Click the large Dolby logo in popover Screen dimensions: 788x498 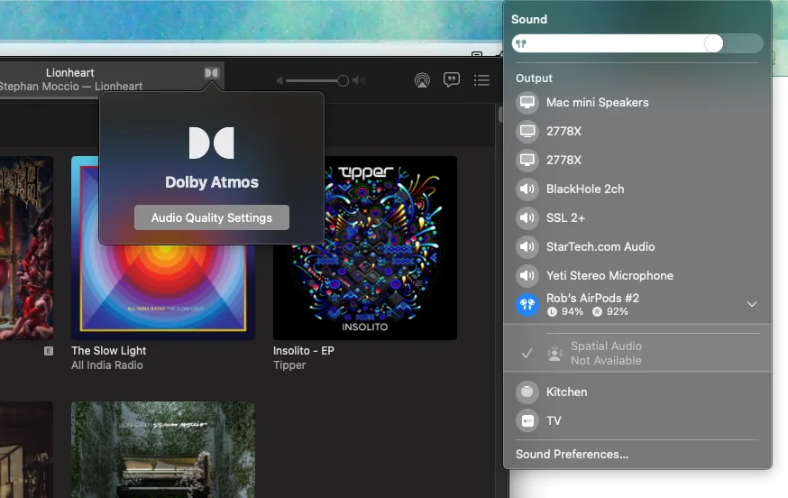(x=212, y=143)
